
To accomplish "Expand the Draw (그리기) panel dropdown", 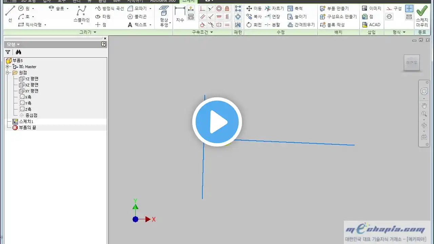I will point(95,32).
